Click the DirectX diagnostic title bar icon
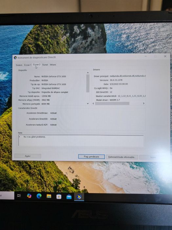The image size is (172, 230). click(x=15, y=57)
